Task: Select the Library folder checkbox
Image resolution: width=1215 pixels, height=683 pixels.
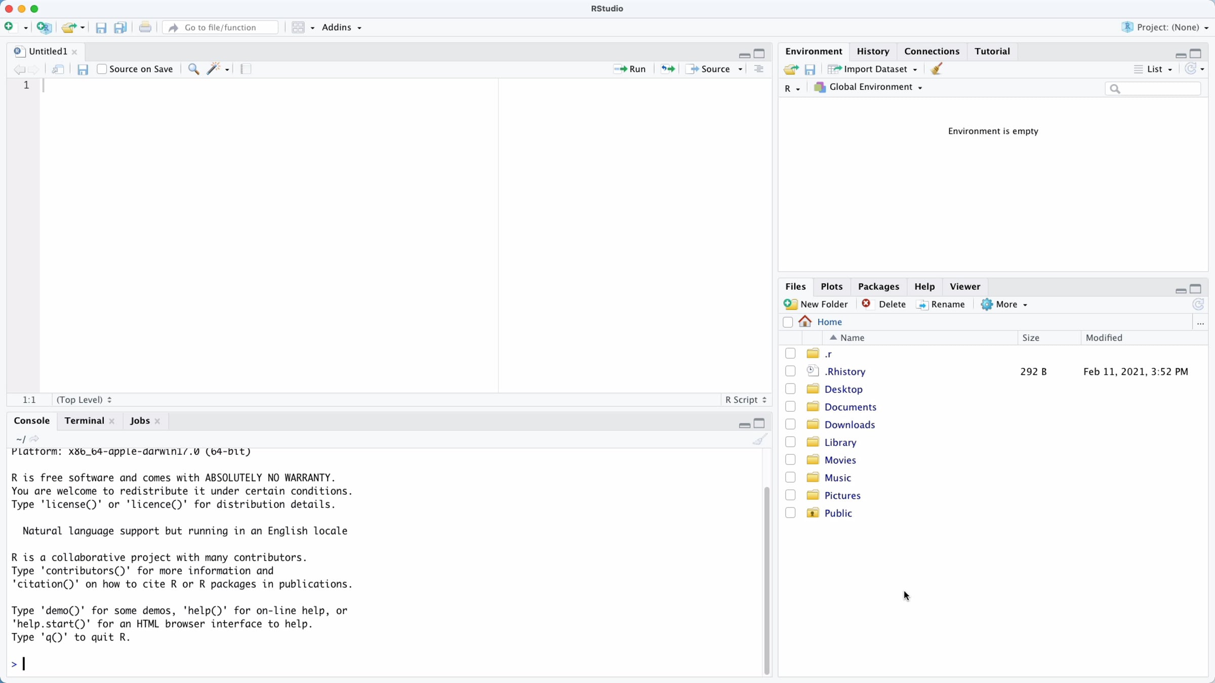Action: pyautogui.click(x=790, y=442)
